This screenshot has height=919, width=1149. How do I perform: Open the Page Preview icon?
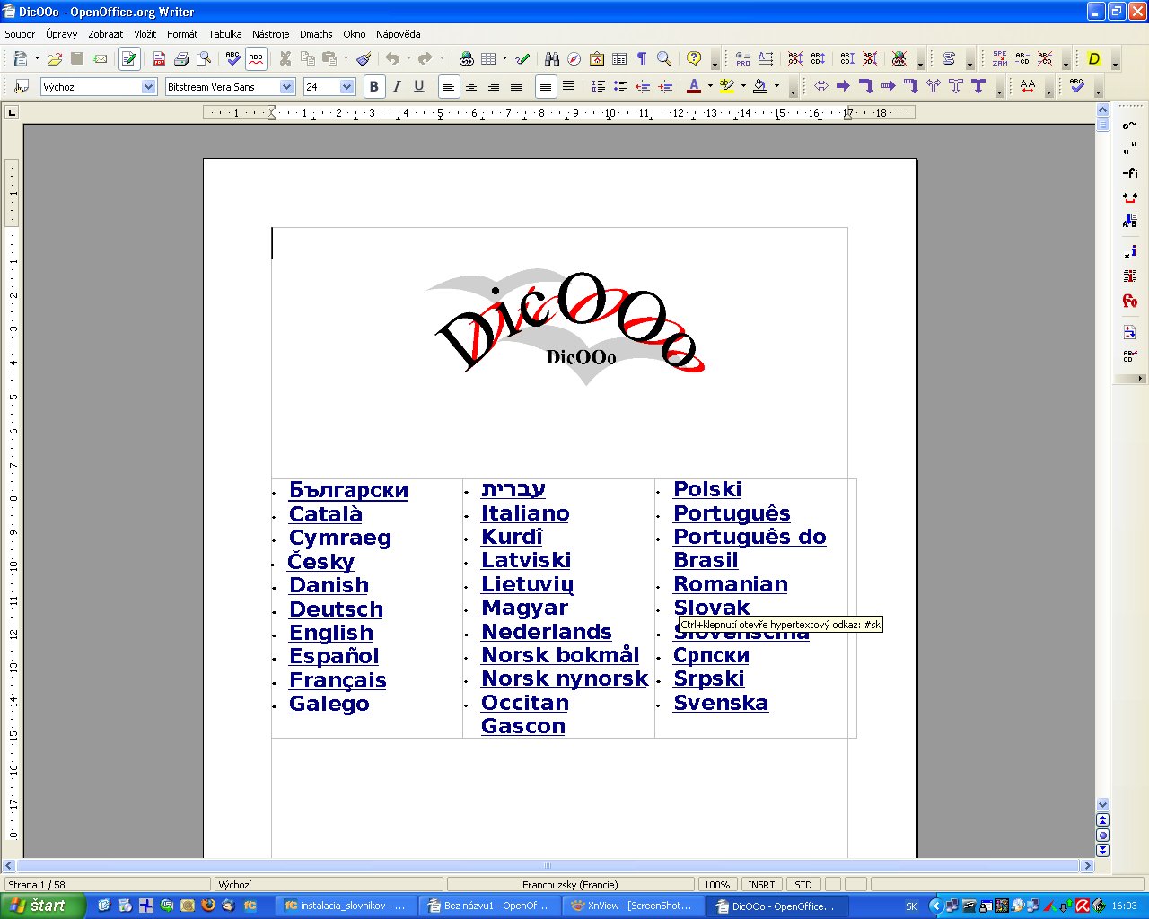[x=204, y=58]
